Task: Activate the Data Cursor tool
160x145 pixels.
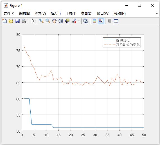Action: tap(67, 21)
